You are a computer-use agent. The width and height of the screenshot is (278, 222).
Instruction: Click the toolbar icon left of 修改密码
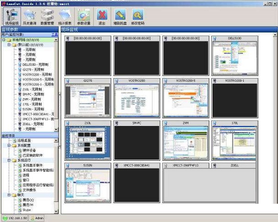(120, 16)
